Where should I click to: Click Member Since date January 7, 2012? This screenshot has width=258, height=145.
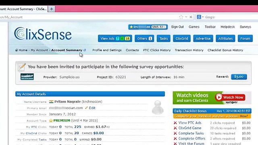click(x=62, y=114)
